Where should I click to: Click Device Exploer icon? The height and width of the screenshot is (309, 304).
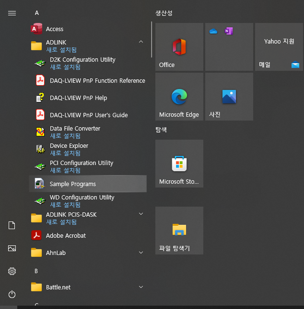40,149
